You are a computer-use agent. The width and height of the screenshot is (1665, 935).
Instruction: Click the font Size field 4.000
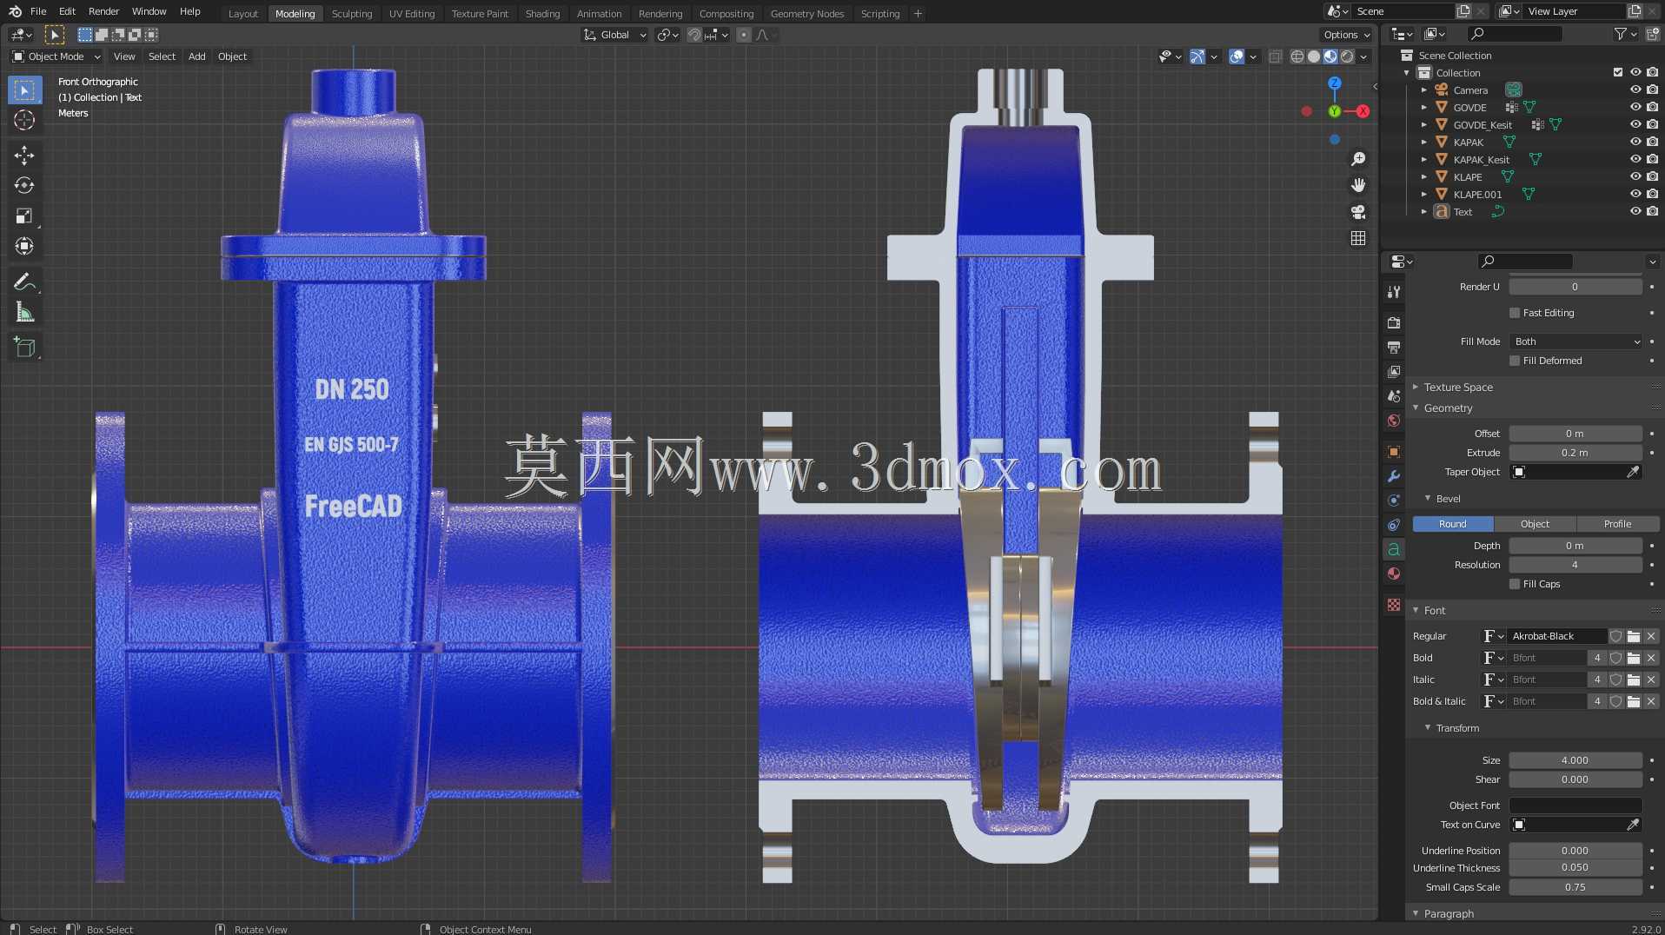(1575, 760)
